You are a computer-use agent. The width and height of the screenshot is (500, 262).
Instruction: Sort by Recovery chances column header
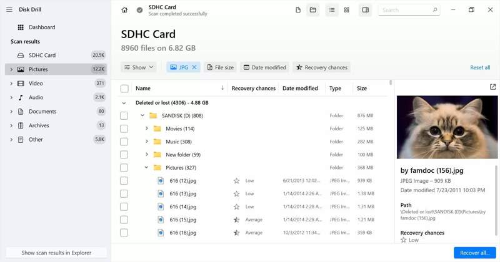(x=254, y=89)
